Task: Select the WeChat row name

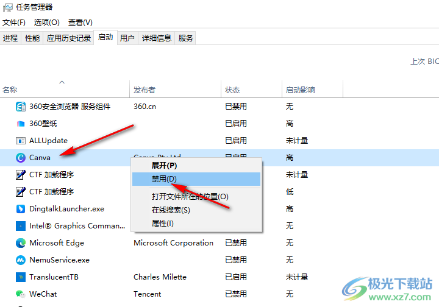Action: 43,294
